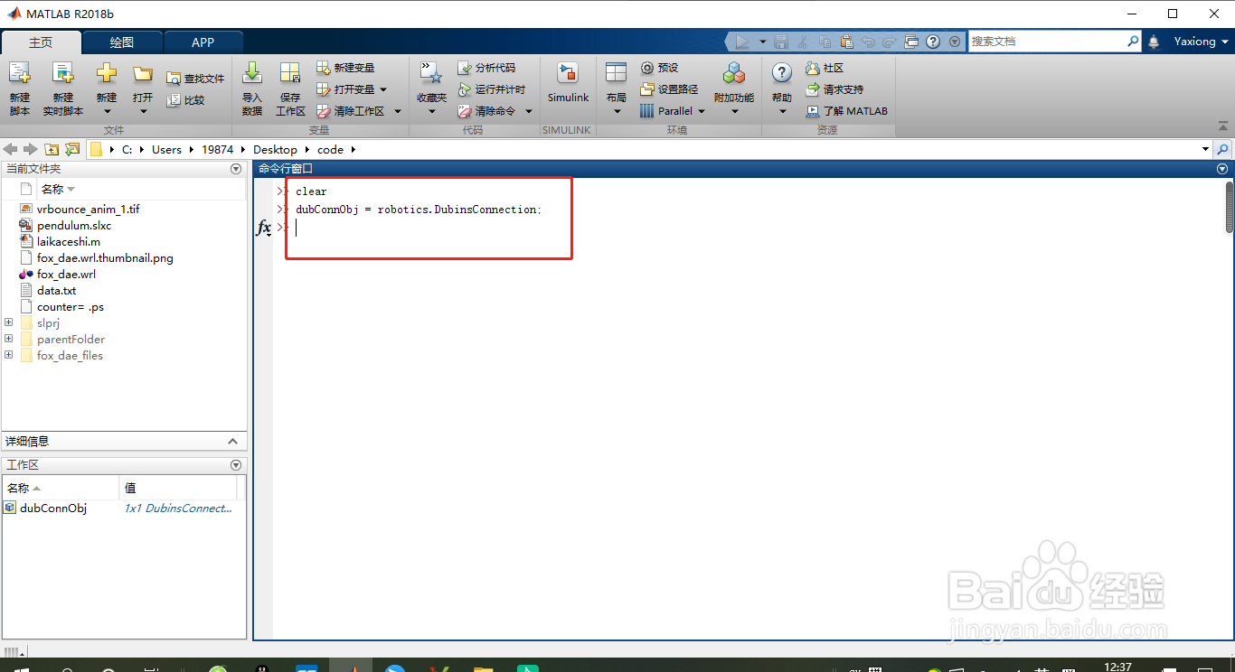This screenshot has width=1235, height=672.
Task: Expand the 详细信息 details panel
Action: [232, 442]
